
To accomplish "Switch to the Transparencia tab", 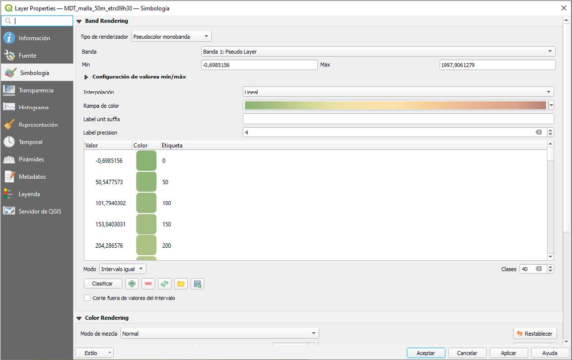I will pyautogui.click(x=37, y=90).
